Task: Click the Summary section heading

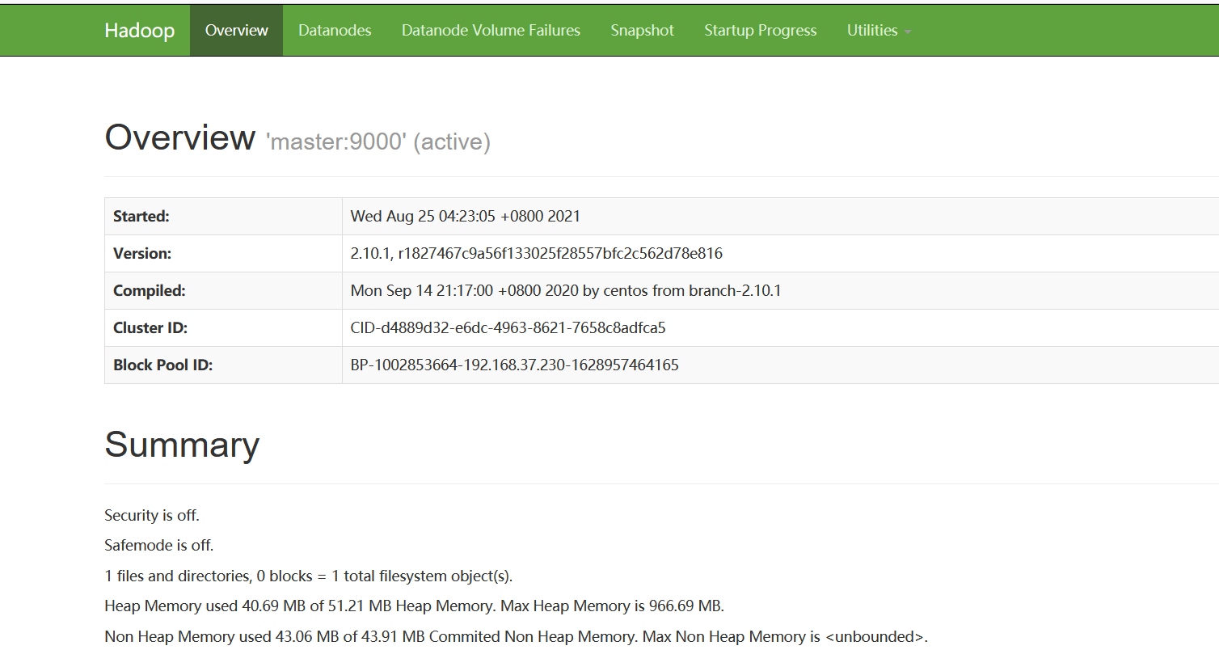Action: pyautogui.click(x=182, y=445)
